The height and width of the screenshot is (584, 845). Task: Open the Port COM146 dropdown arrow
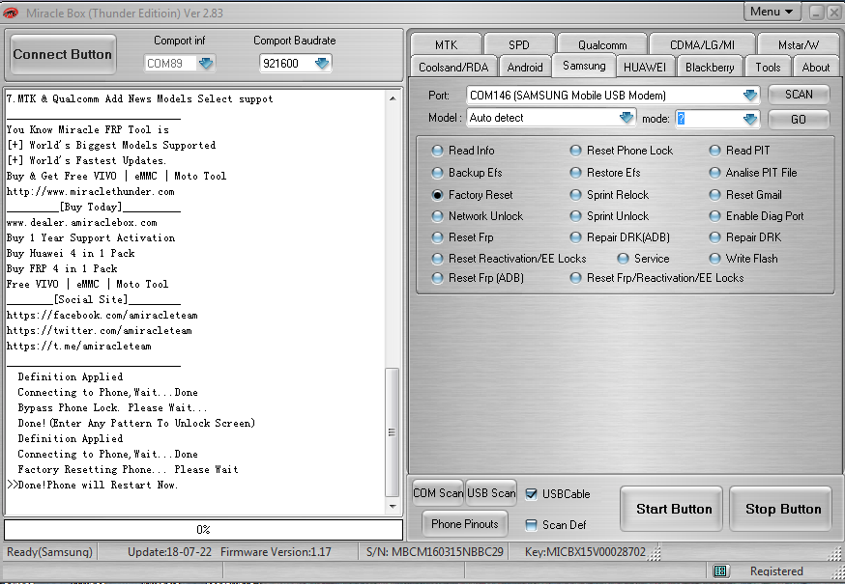tap(750, 96)
